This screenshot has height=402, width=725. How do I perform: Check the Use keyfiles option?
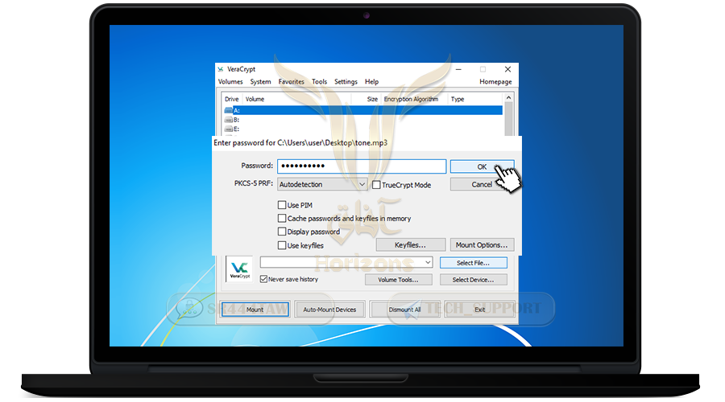click(x=282, y=245)
